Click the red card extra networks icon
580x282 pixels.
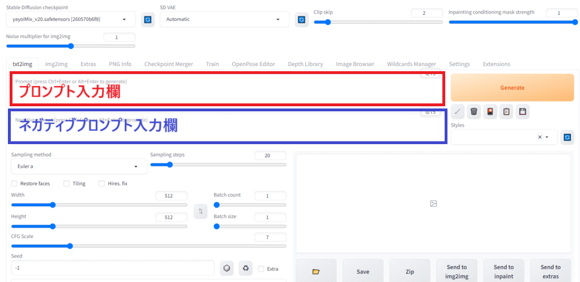coord(490,111)
